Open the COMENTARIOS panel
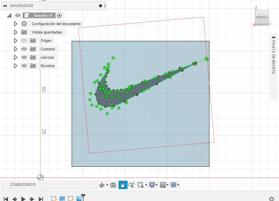The height and width of the screenshot is (201, 279). click(23, 185)
